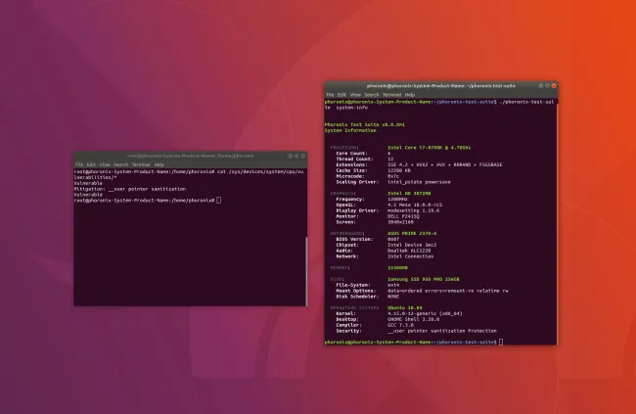The height and width of the screenshot is (414, 636).
Task: Click the 'GNOME Shell 3.28.0' desktop value
Action: pos(413,319)
